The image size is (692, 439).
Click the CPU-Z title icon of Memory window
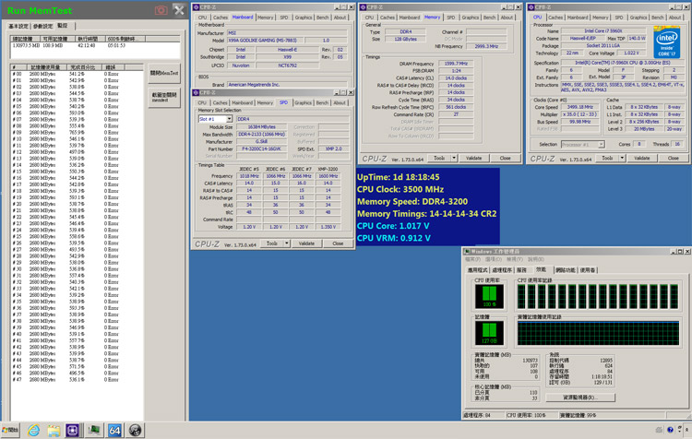coord(364,7)
